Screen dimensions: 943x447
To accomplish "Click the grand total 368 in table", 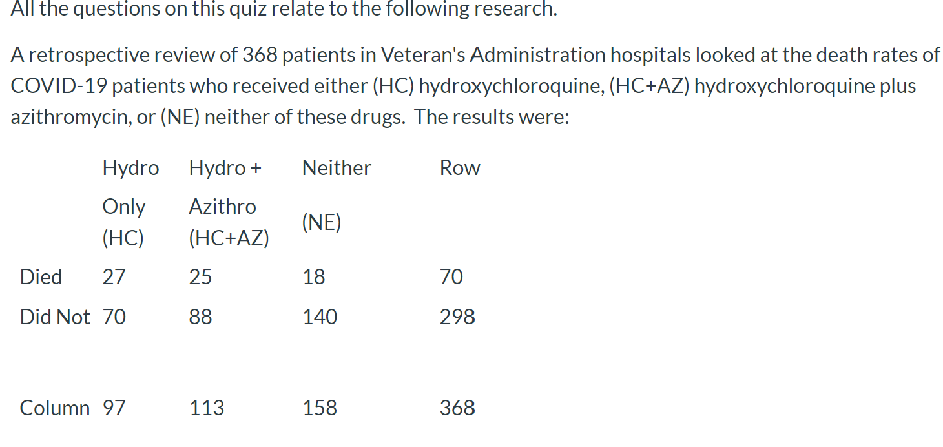I will [x=457, y=408].
